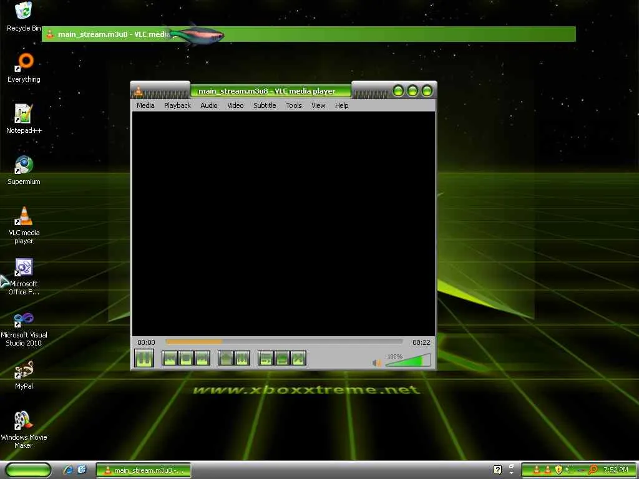Select Everything desktop shortcut

pyautogui.click(x=24, y=68)
